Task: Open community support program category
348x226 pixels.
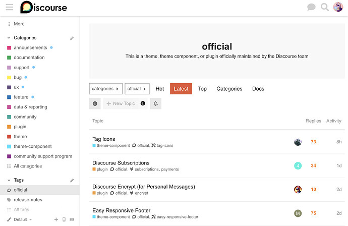Action: (43, 156)
